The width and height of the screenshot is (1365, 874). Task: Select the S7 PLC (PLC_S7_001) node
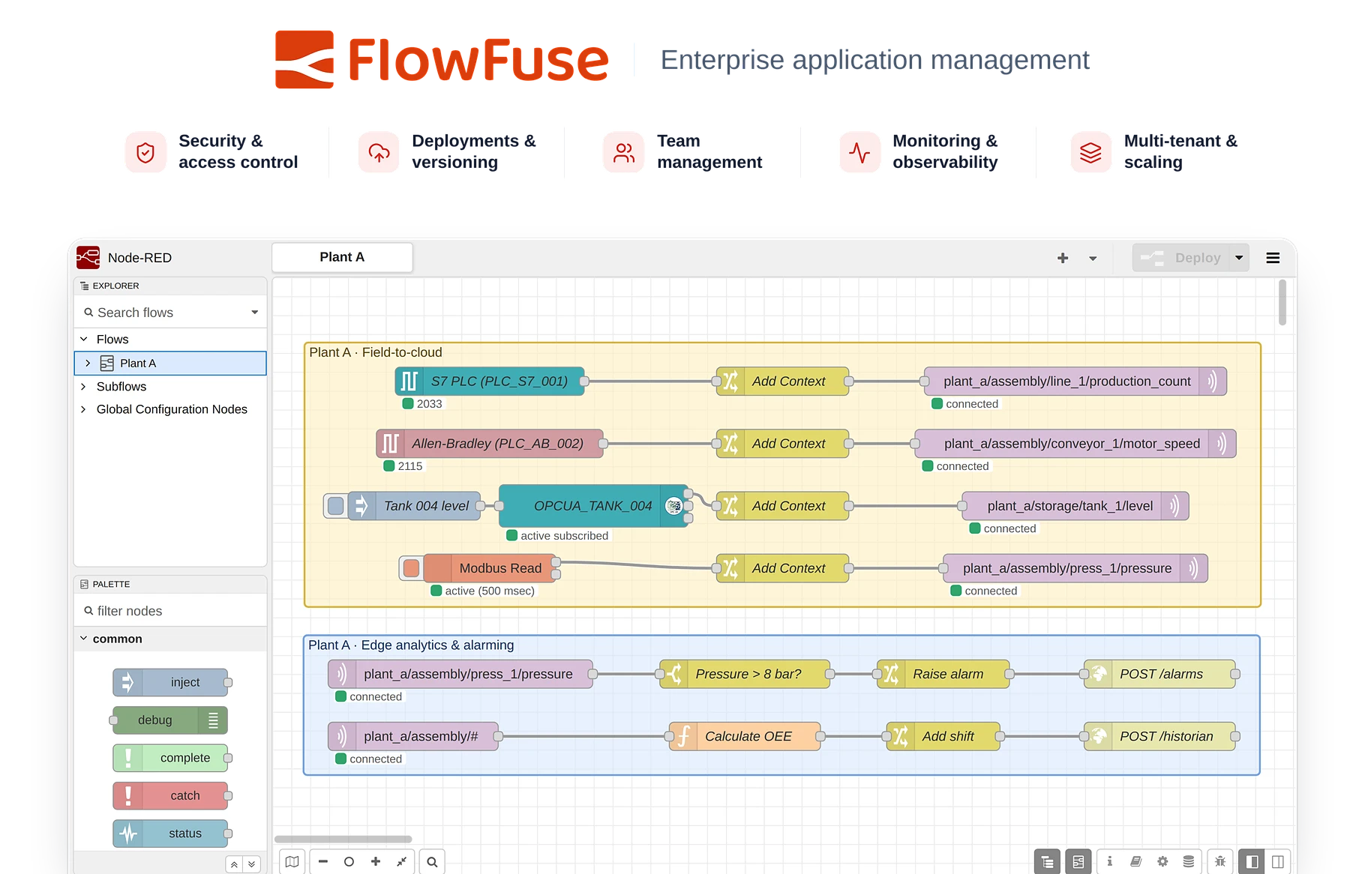coord(490,382)
